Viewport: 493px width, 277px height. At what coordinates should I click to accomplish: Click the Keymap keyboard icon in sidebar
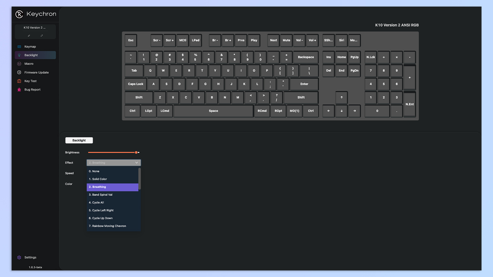(19, 47)
